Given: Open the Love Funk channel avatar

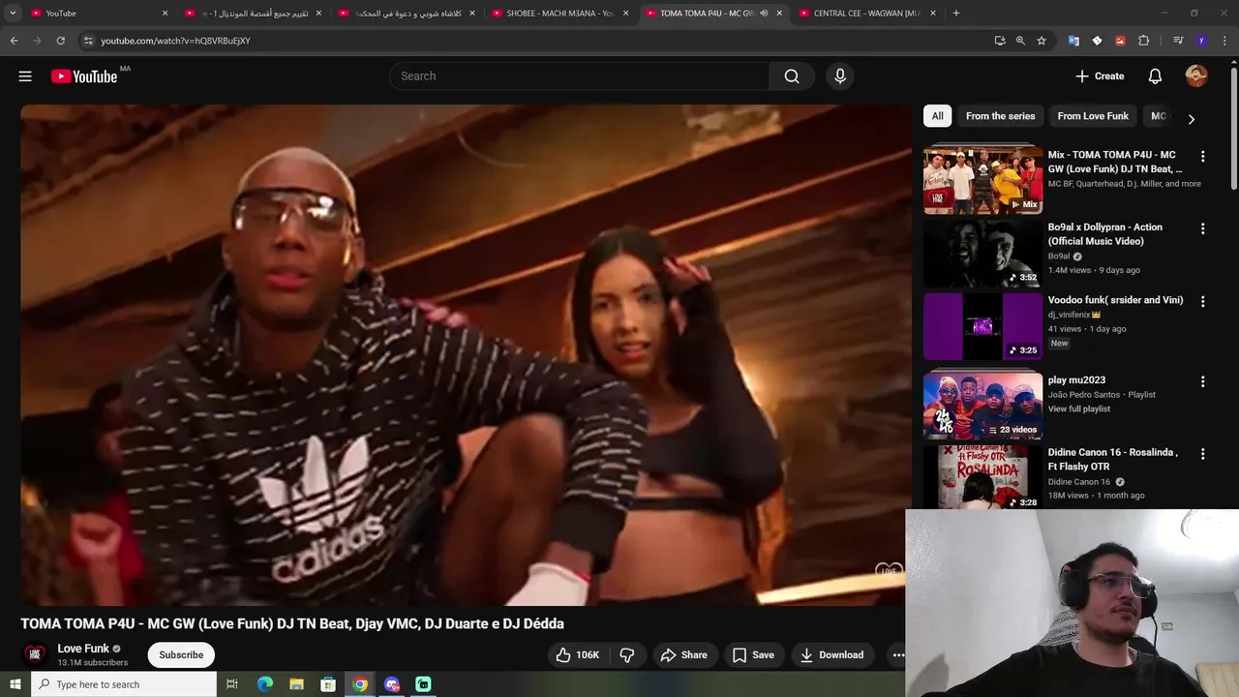Looking at the screenshot, I should 35,655.
